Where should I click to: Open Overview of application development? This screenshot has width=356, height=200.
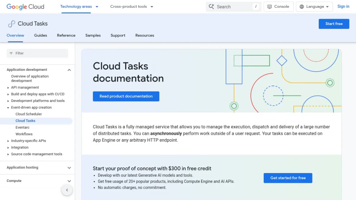tap(30, 79)
